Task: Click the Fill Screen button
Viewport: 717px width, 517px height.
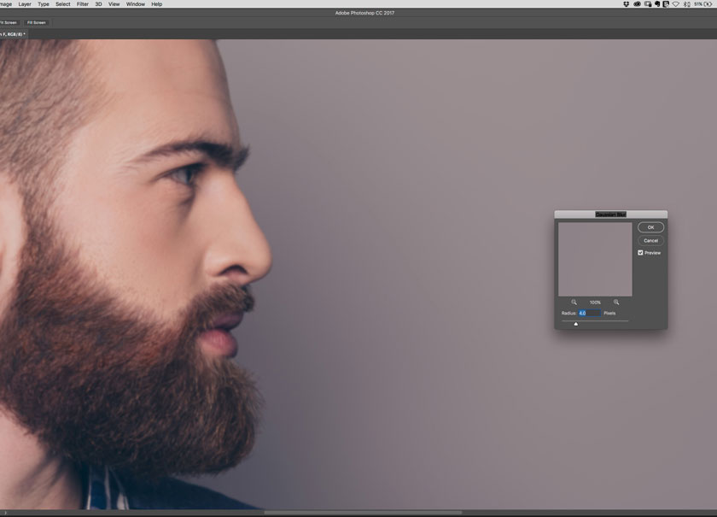Action: pos(37,22)
